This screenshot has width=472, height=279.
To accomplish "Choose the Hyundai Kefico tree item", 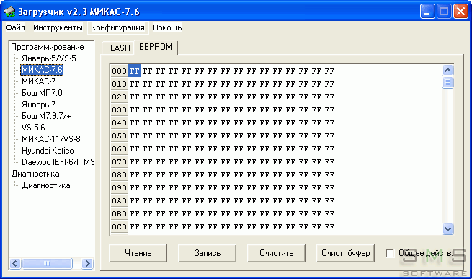I will pyautogui.click(x=48, y=151).
